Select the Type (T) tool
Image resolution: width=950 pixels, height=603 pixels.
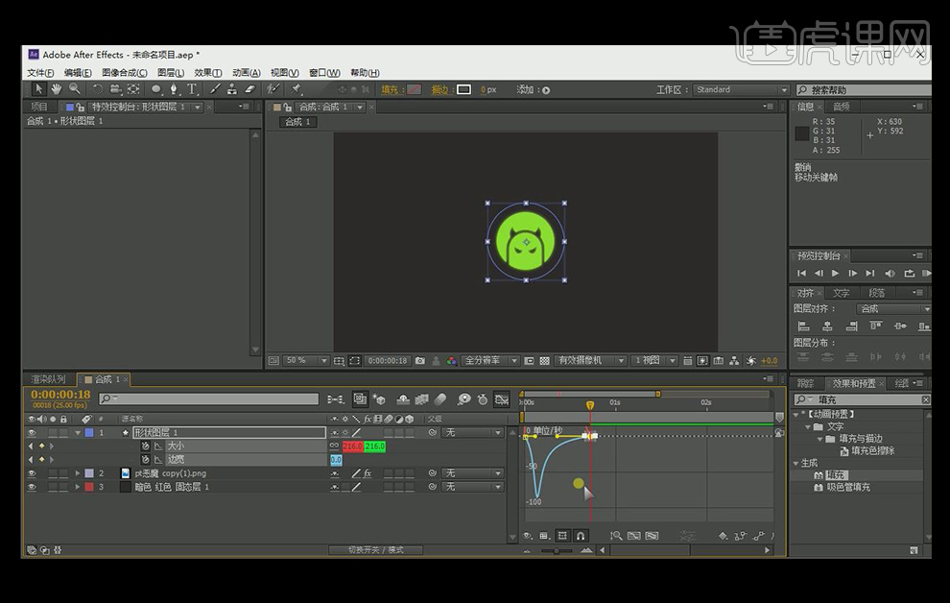click(192, 89)
